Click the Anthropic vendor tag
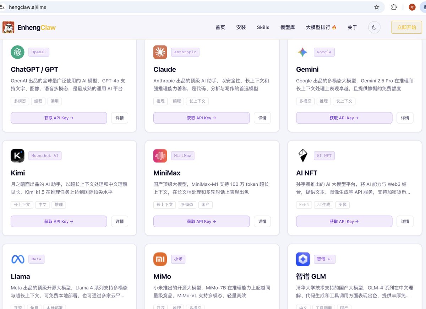 click(x=185, y=52)
